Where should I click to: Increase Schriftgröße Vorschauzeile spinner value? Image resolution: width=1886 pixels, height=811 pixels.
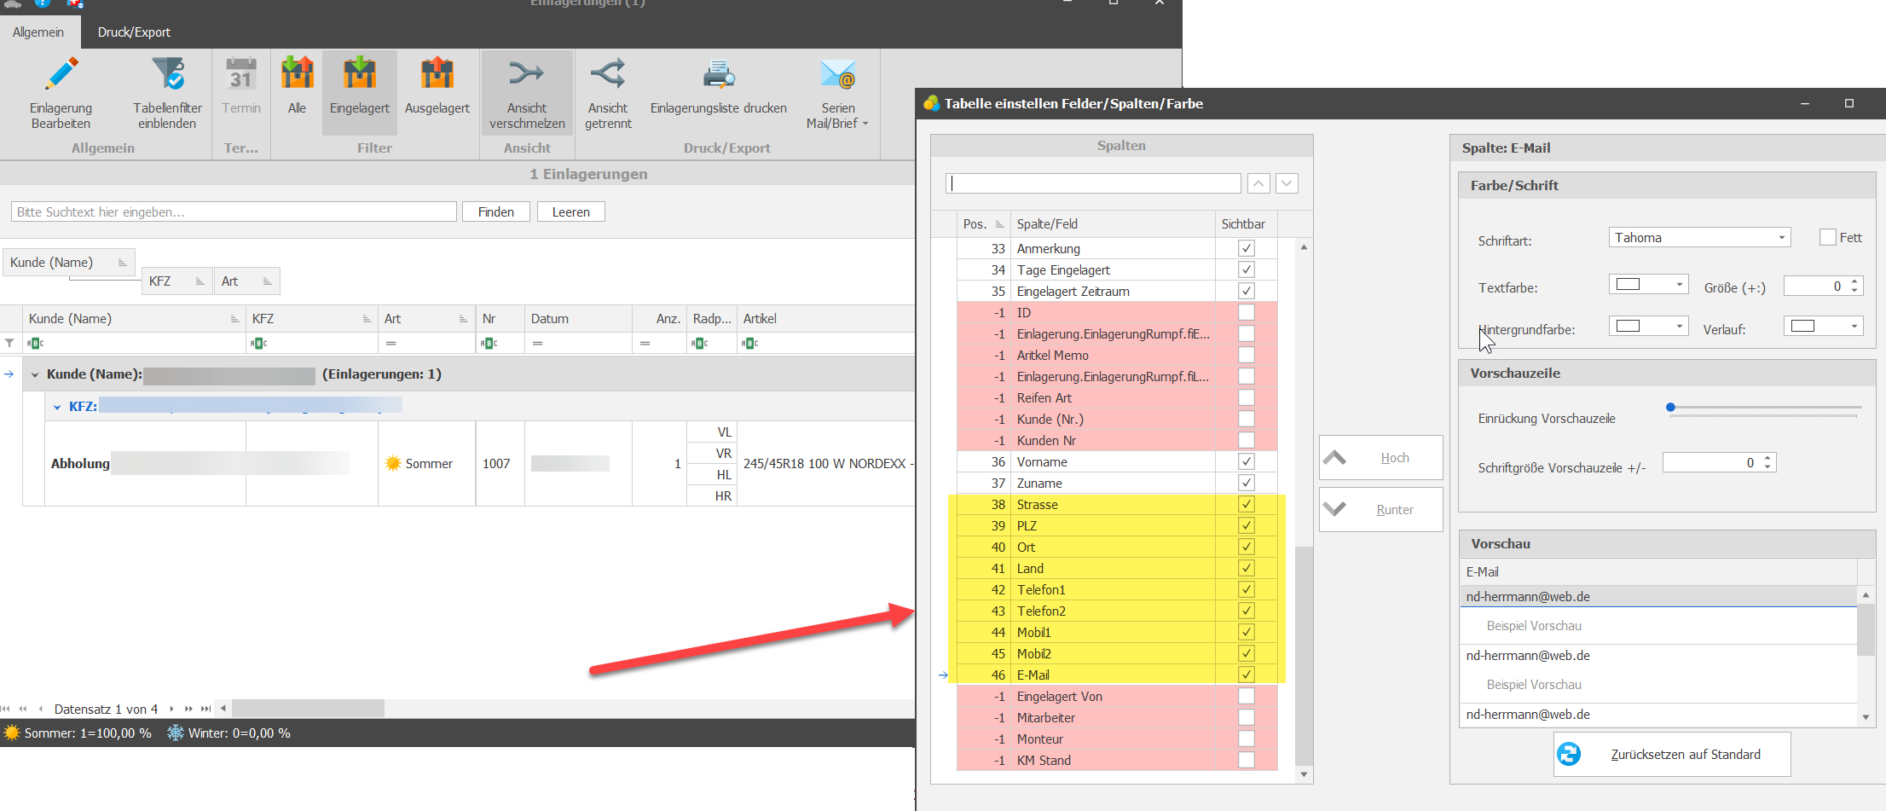click(x=1767, y=458)
